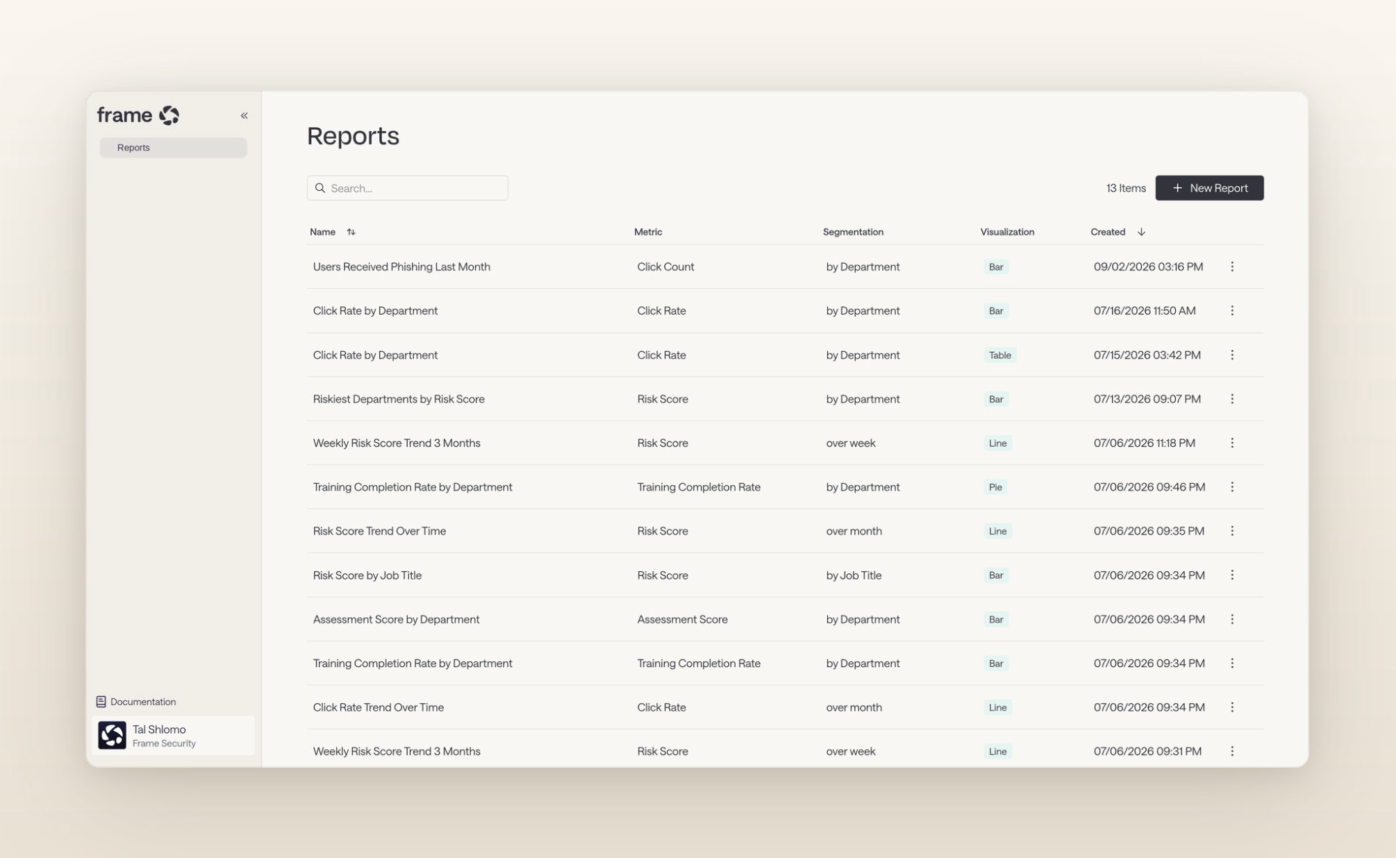
Task: Click the Table visualization badge
Action: pos(999,355)
